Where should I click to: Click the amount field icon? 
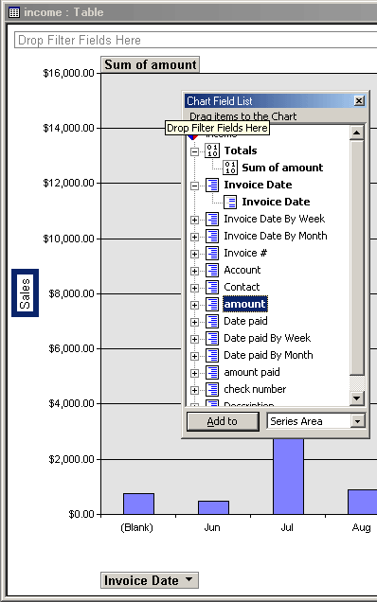click(x=212, y=304)
